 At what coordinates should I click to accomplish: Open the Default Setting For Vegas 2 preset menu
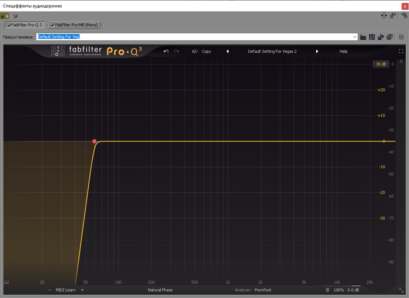272,51
